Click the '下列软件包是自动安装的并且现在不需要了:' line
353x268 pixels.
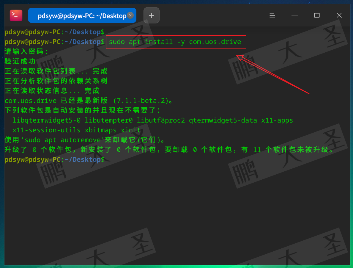pyautogui.click(x=82, y=110)
